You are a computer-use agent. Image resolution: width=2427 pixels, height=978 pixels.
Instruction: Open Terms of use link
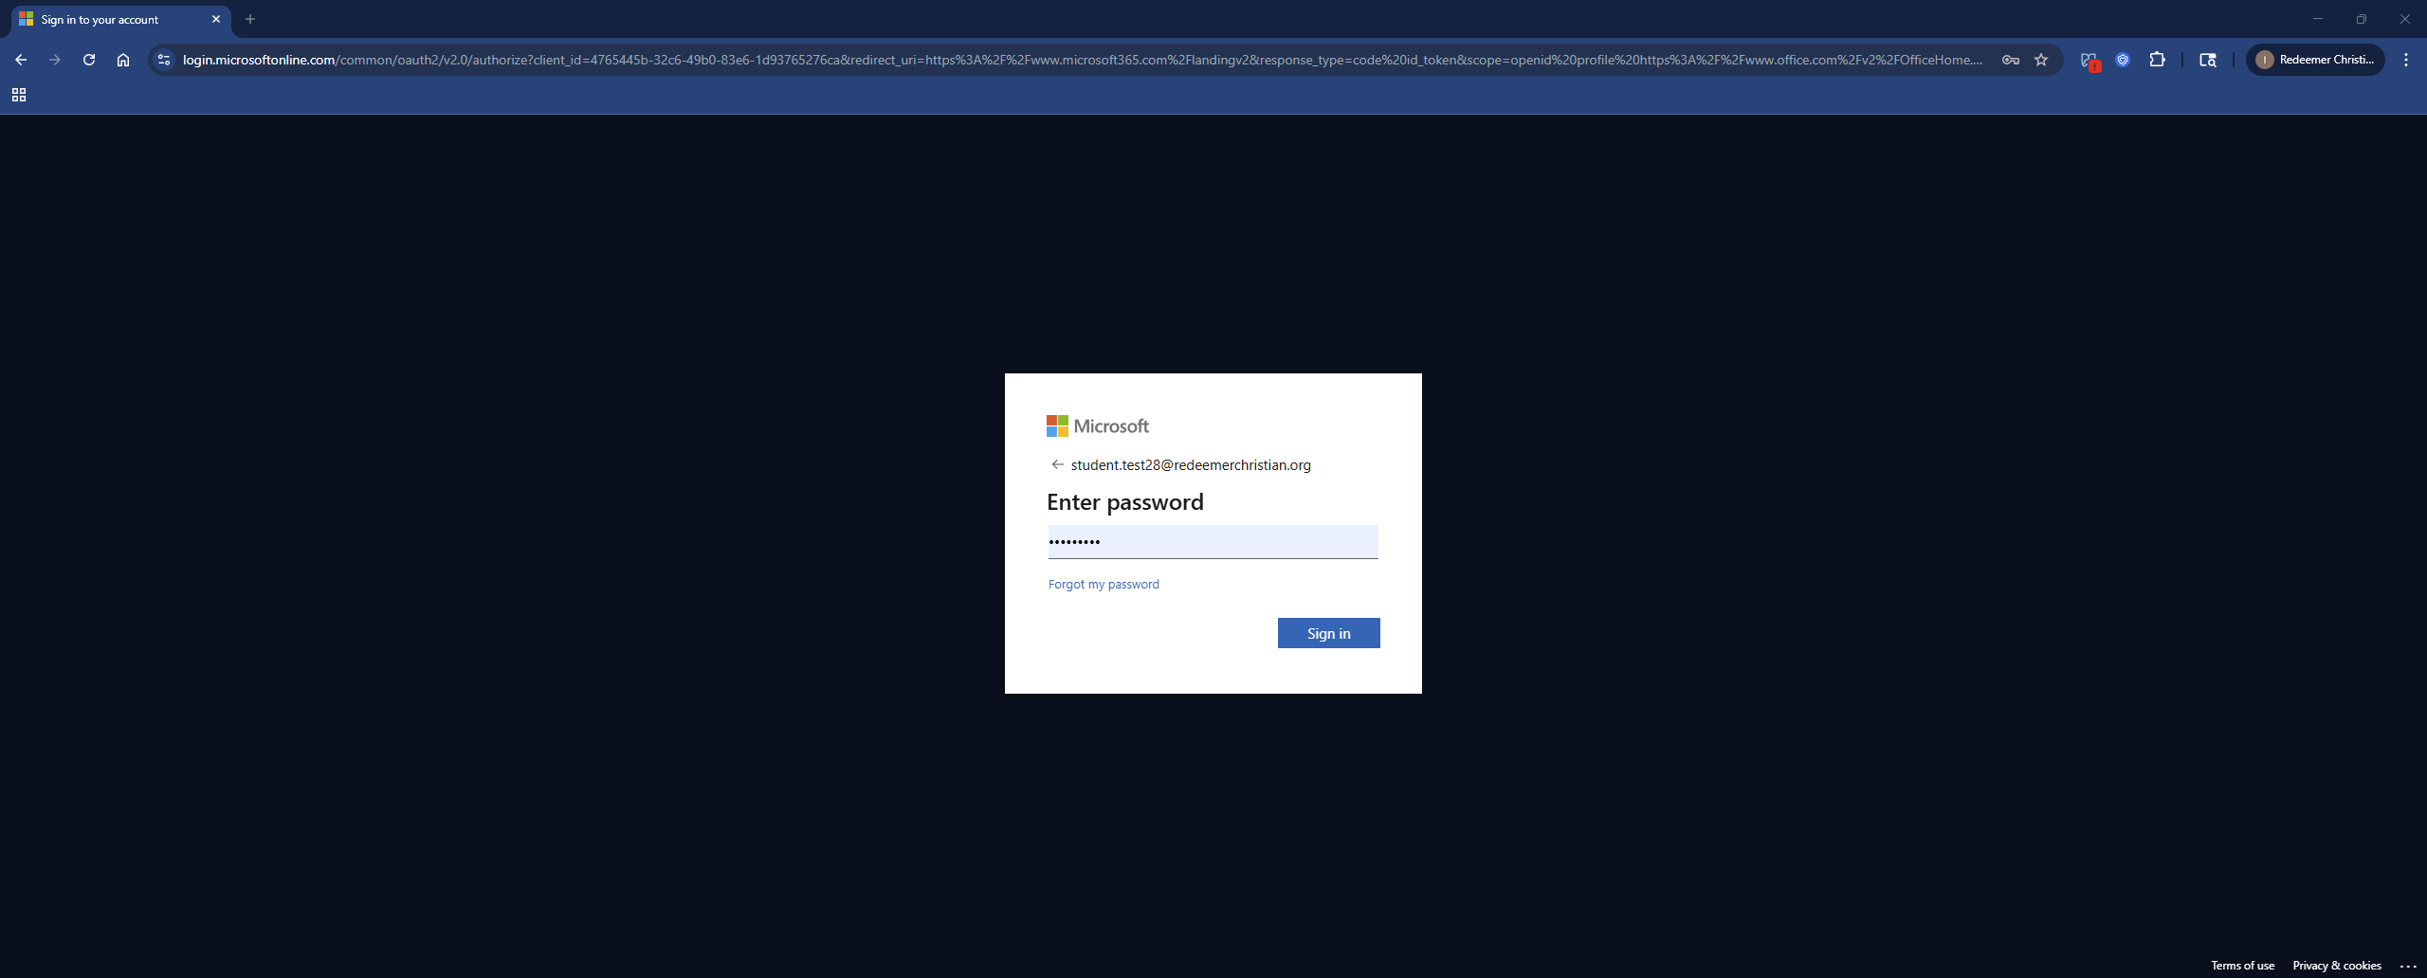click(x=2242, y=966)
